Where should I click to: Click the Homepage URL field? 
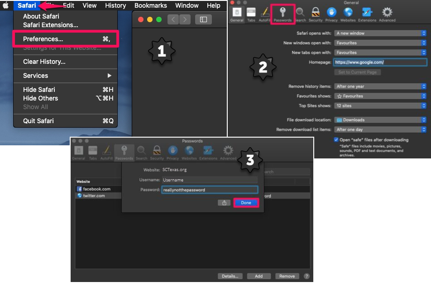coord(380,62)
